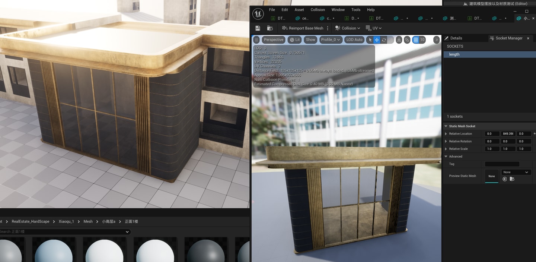Click 正面1楼 in the breadcrumb path
536x262 pixels.
coord(131,221)
